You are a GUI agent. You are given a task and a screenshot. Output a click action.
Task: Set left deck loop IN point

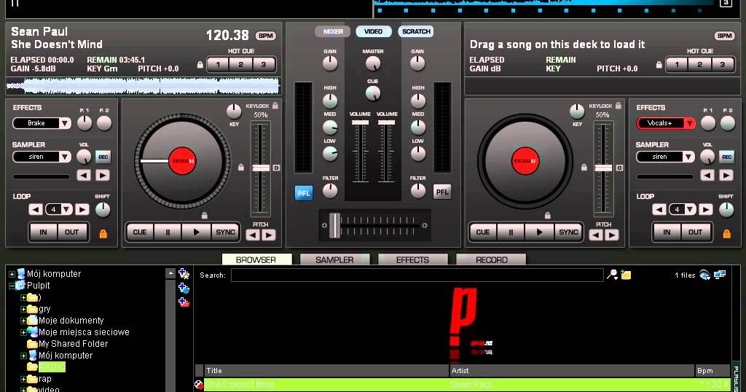pos(43,232)
